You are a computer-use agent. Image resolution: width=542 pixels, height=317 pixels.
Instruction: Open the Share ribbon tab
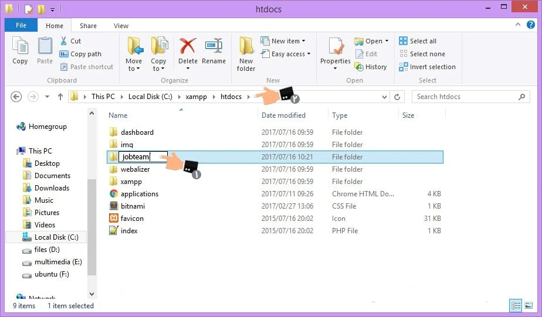coord(89,26)
